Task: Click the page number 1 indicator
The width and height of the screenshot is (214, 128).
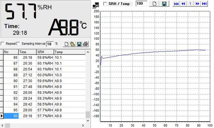Action: coord(190,4)
